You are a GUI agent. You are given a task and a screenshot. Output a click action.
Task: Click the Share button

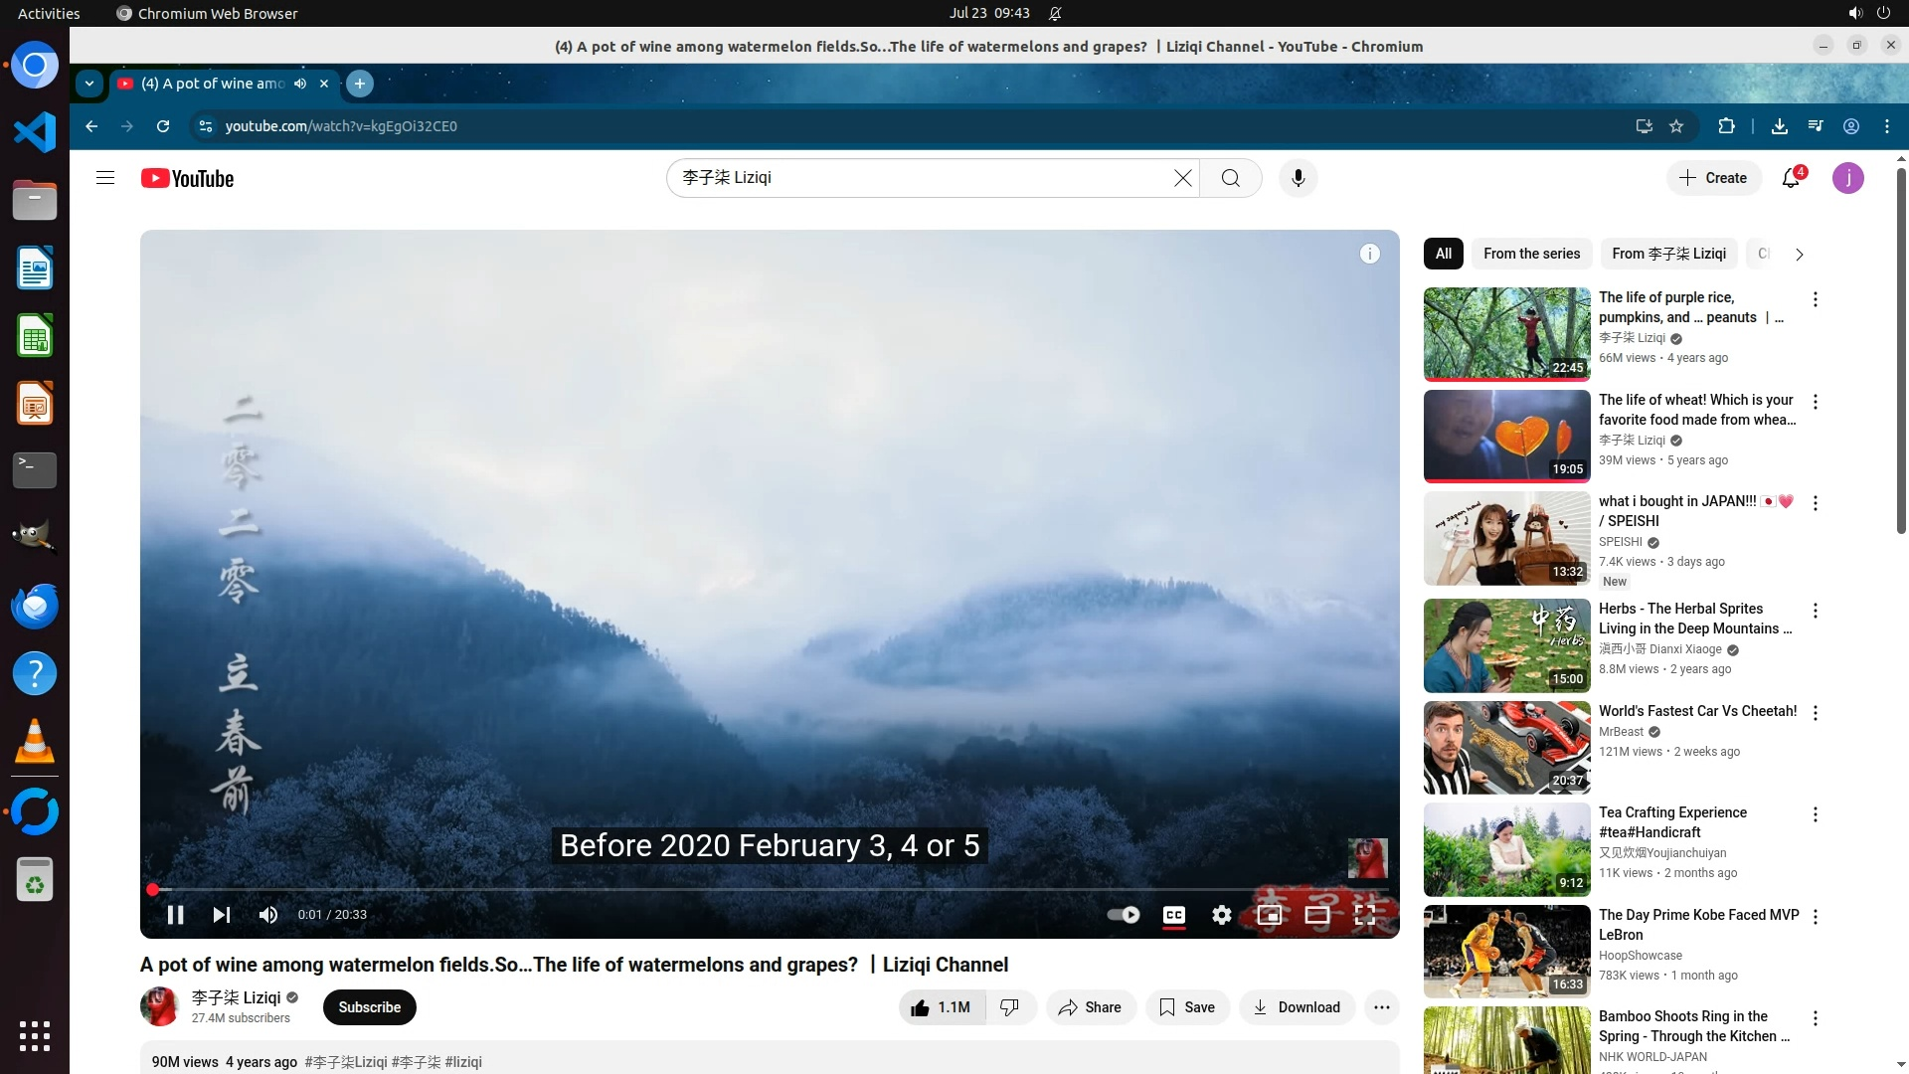click(x=1090, y=1007)
